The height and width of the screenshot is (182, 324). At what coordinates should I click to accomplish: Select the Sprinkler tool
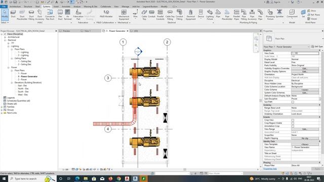pos(279,14)
